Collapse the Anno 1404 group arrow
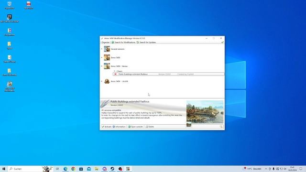 102,57
